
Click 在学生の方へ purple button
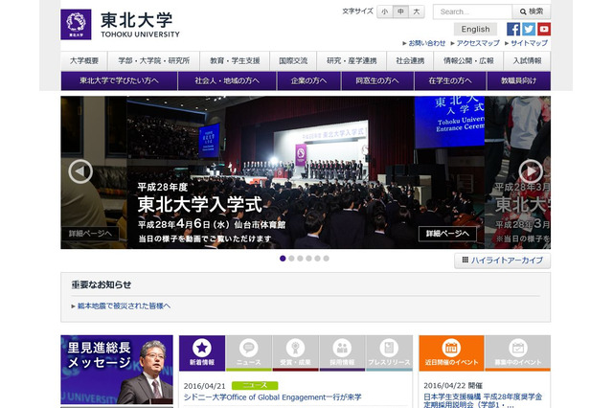(x=450, y=80)
